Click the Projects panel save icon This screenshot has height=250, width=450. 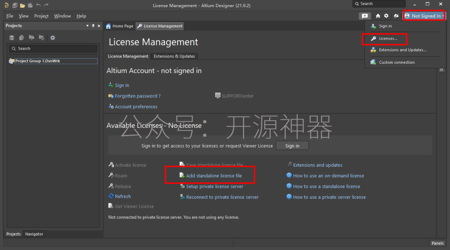pyautogui.click(x=12, y=37)
